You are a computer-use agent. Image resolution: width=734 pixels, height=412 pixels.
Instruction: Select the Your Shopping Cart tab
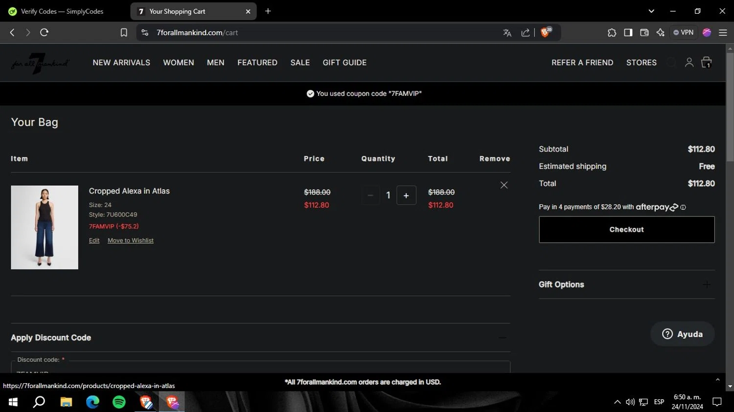pyautogui.click(x=193, y=11)
